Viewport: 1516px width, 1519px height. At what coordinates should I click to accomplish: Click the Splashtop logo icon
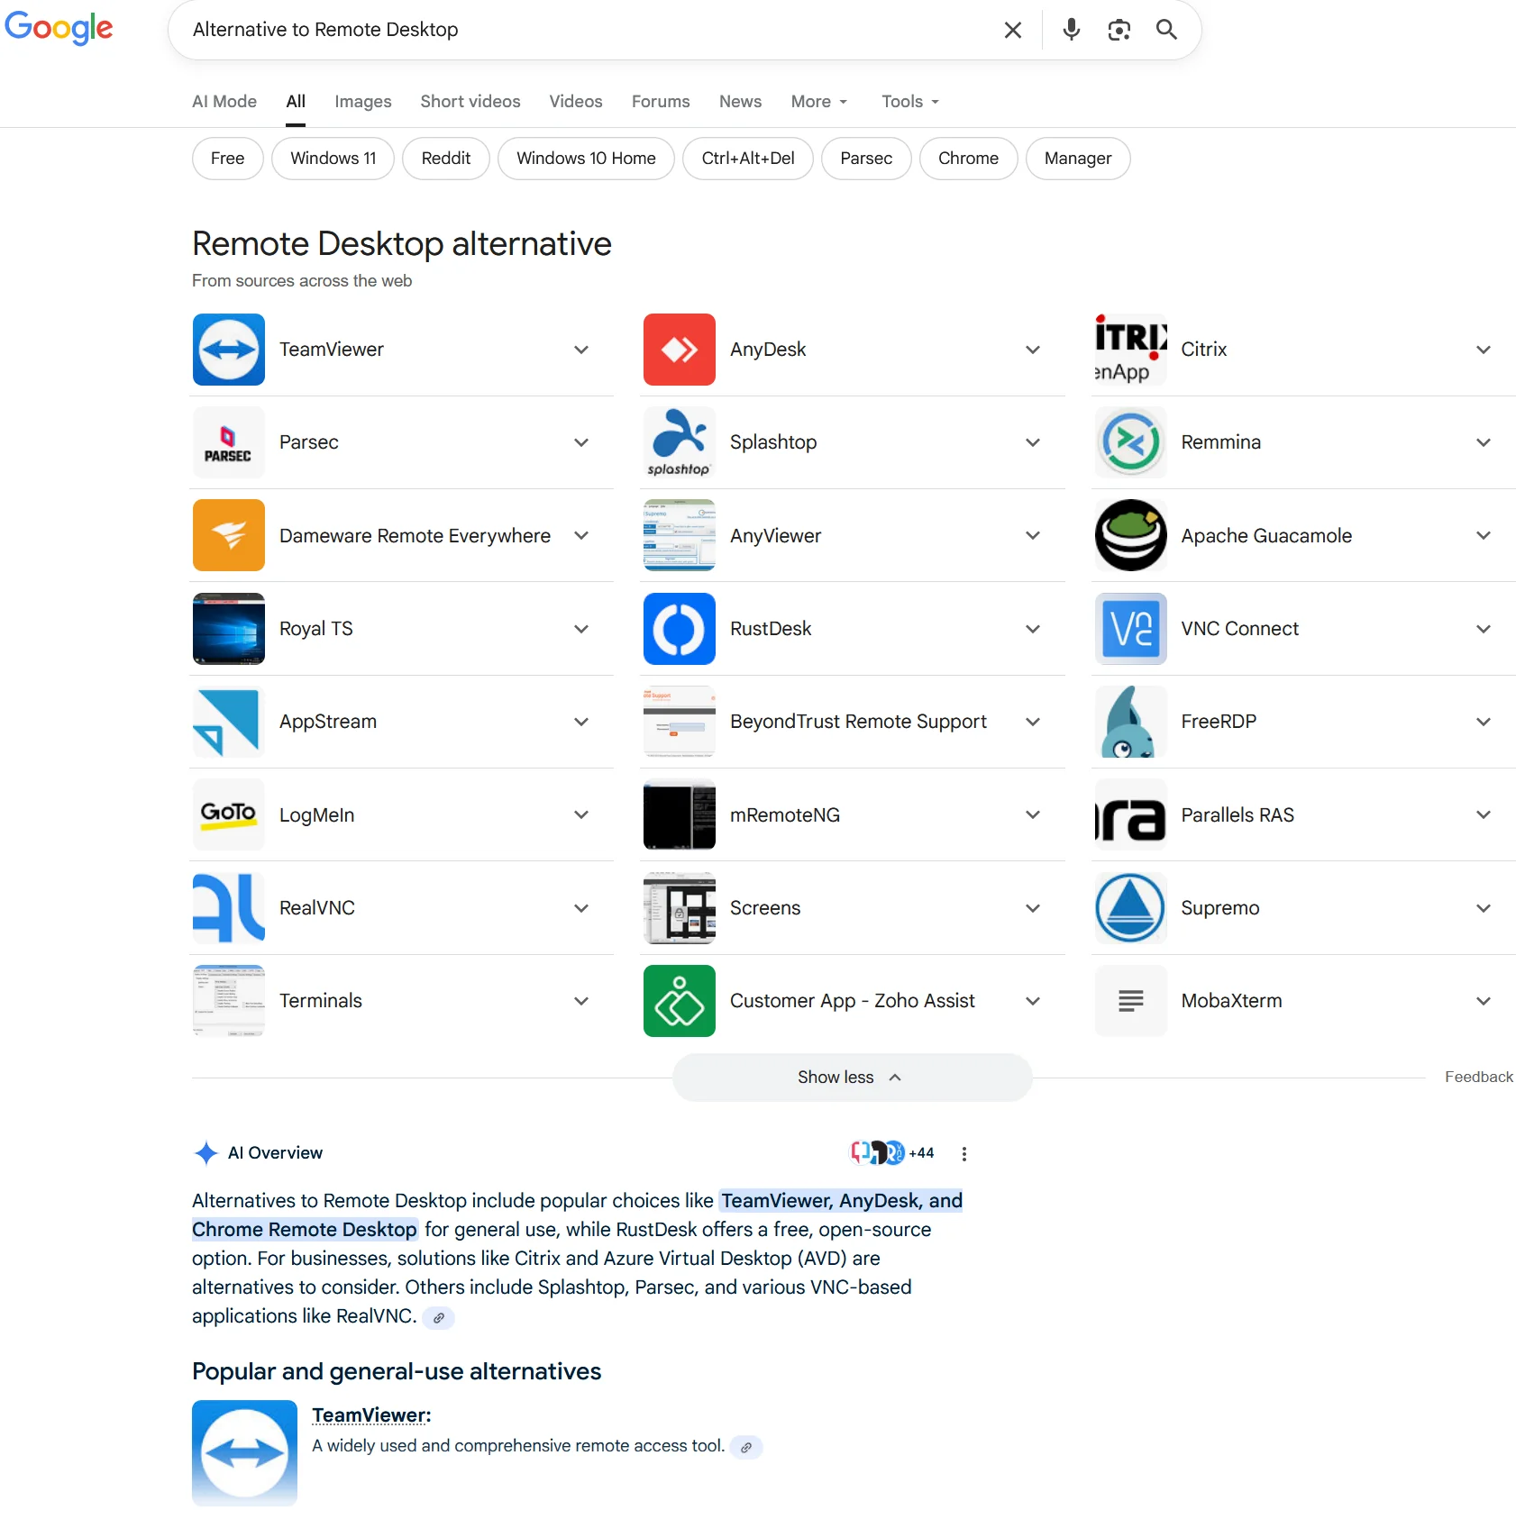click(x=679, y=442)
